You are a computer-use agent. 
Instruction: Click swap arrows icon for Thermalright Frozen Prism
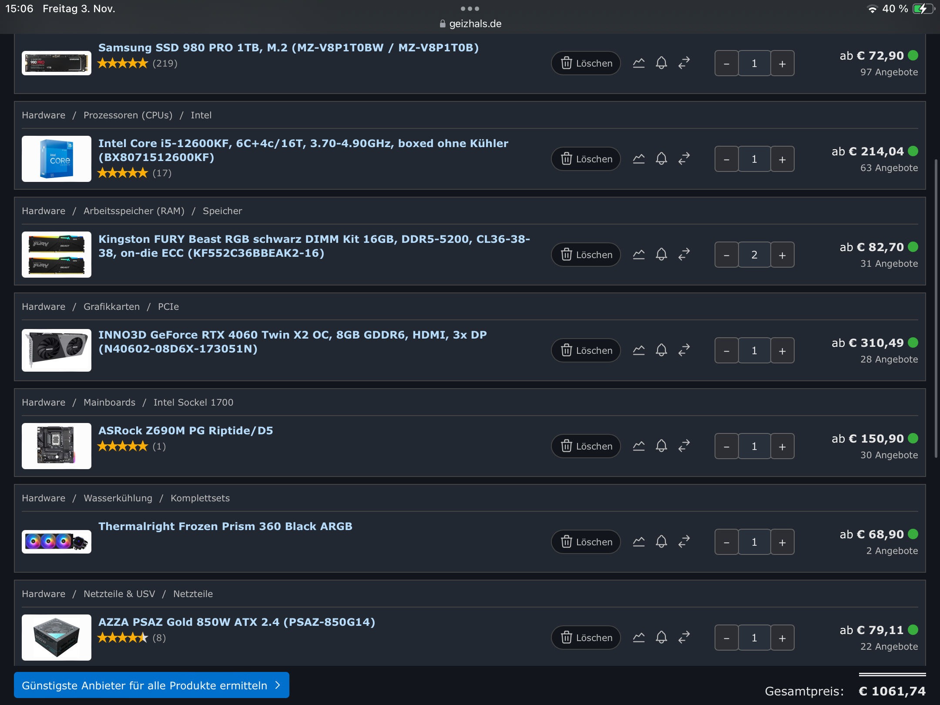click(x=684, y=542)
